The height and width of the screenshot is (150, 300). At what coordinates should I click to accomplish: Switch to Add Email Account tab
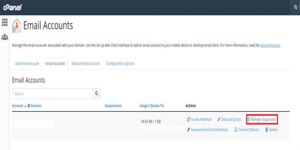pyautogui.click(x=27, y=63)
